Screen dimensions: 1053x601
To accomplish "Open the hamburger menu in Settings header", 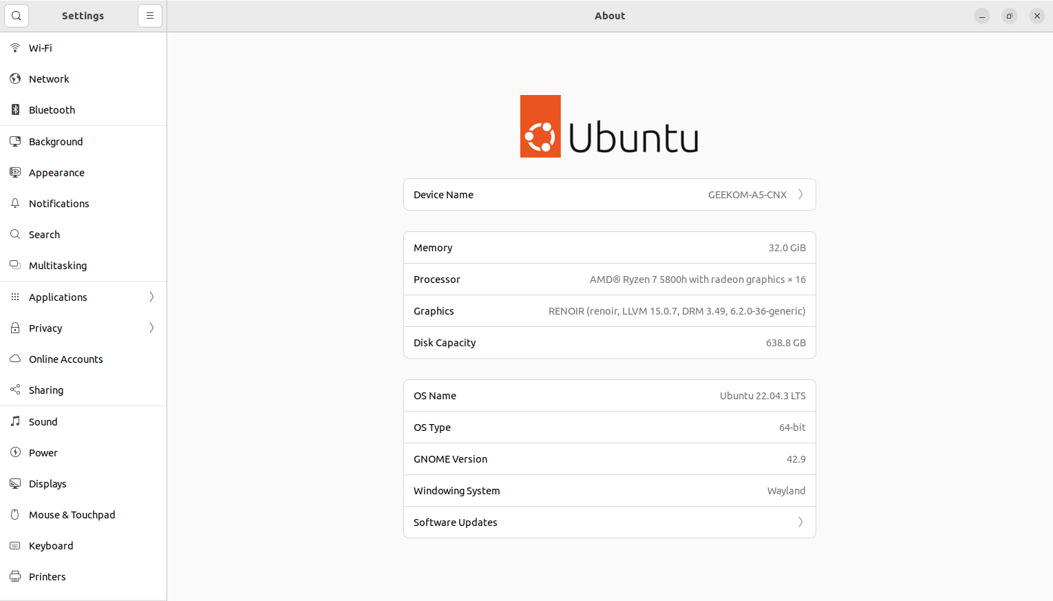I will tap(150, 16).
